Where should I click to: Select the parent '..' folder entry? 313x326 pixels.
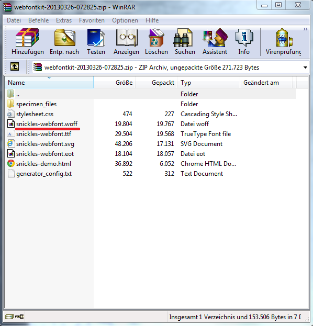pos(150,94)
